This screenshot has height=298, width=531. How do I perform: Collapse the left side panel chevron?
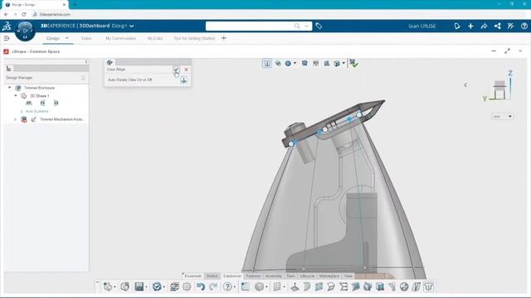(86, 61)
